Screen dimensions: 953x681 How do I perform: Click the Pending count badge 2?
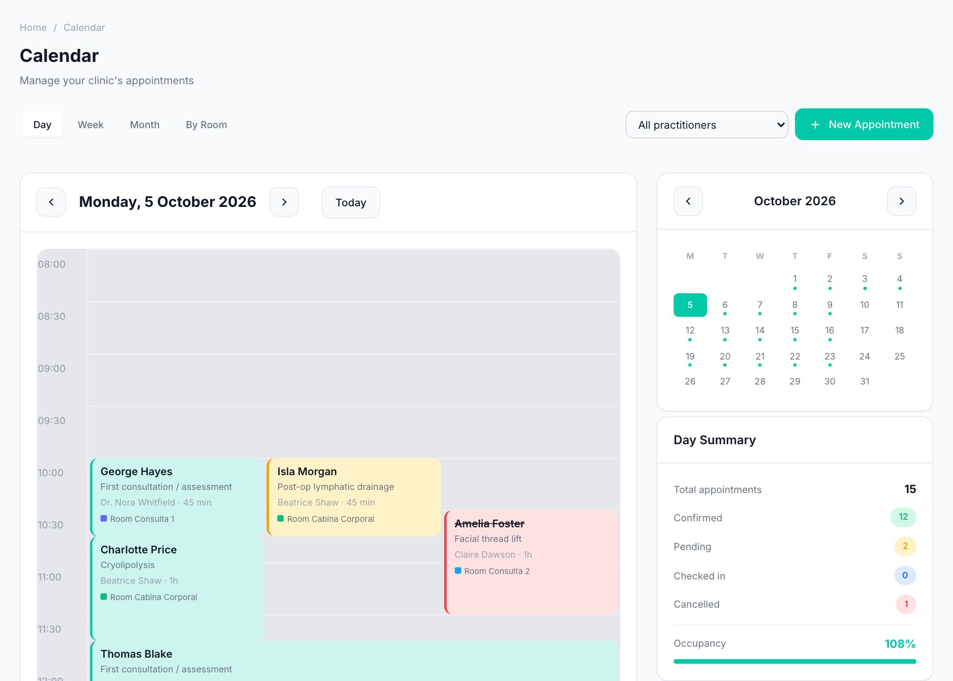coord(905,546)
